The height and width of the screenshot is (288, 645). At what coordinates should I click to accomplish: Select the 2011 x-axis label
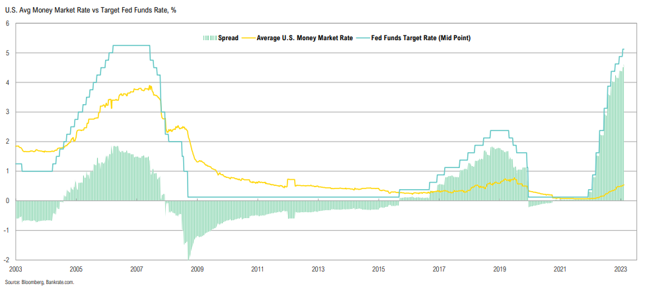[258, 269]
